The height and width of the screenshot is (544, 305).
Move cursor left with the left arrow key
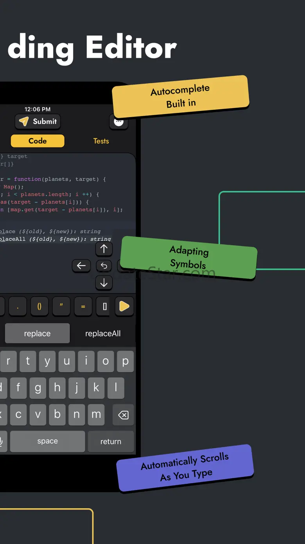81,266
